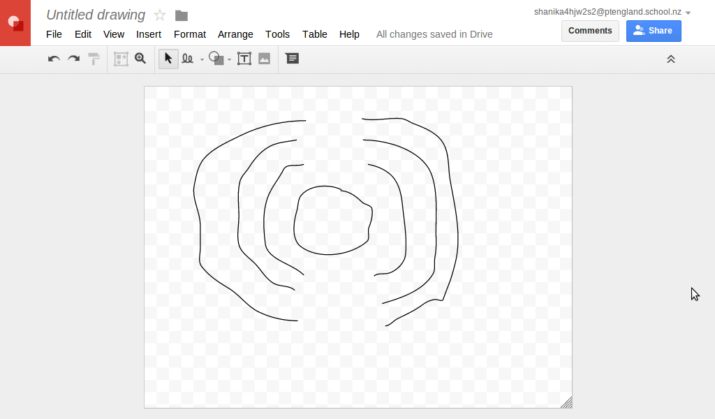Open the Insert menu
This screenshot has height=419, width=715.
[149, 34]
